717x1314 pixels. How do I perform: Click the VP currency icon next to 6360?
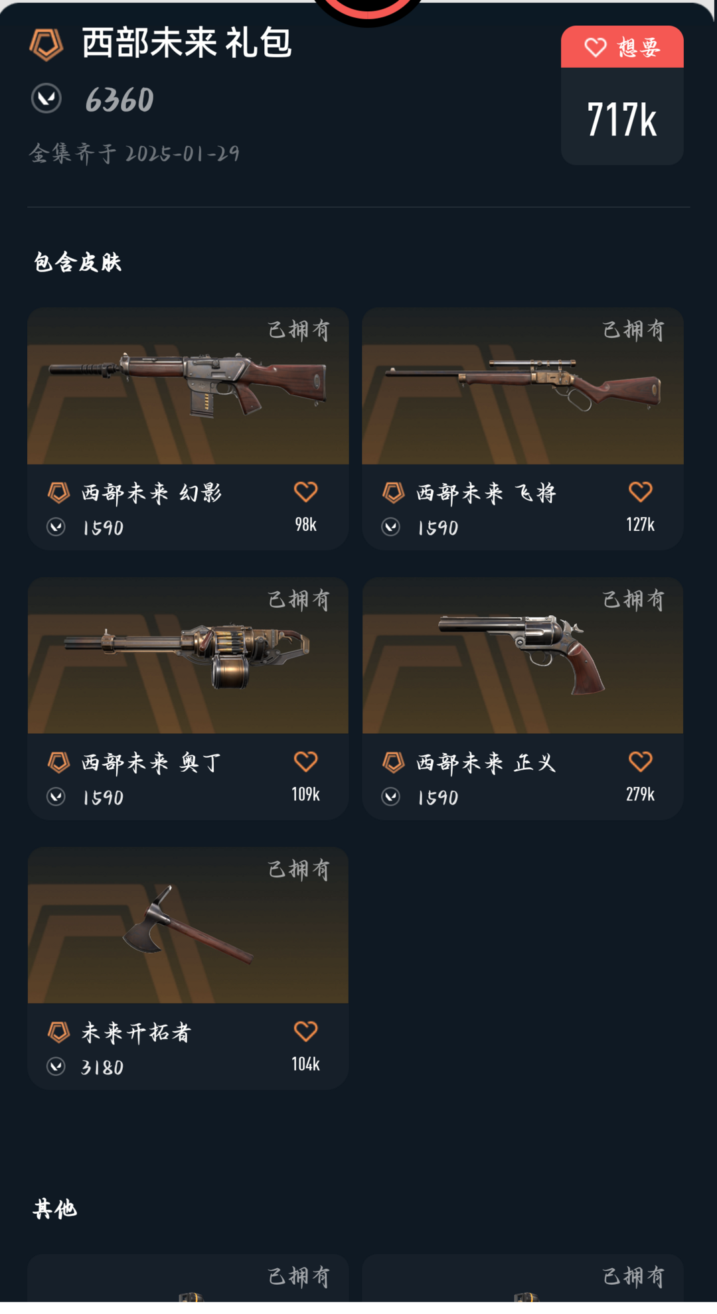point(46,99)
